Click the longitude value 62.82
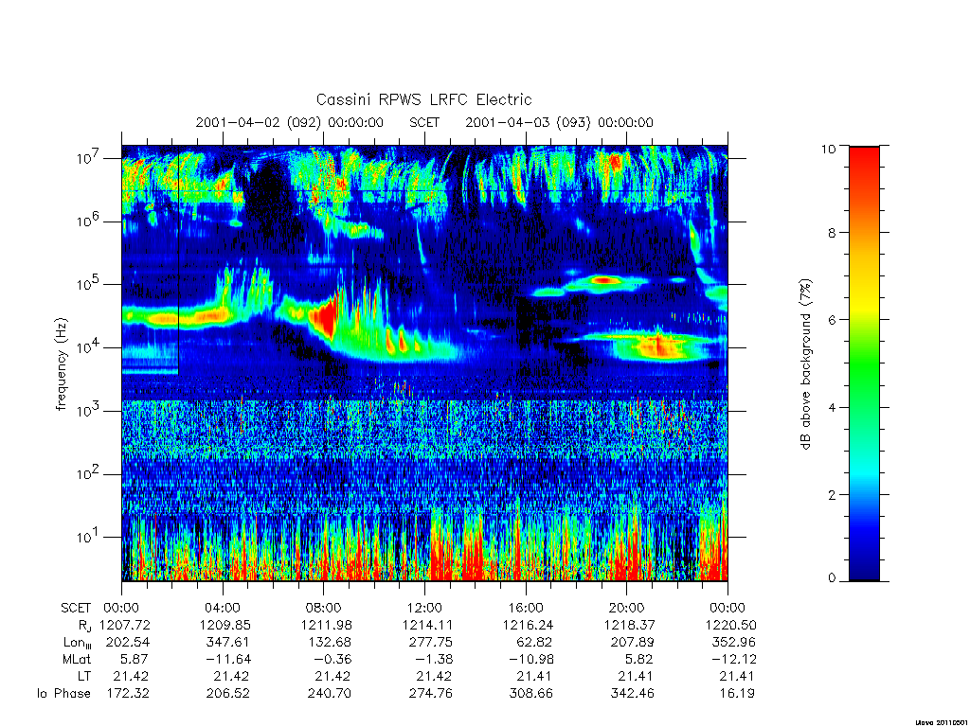 [534, 643]
